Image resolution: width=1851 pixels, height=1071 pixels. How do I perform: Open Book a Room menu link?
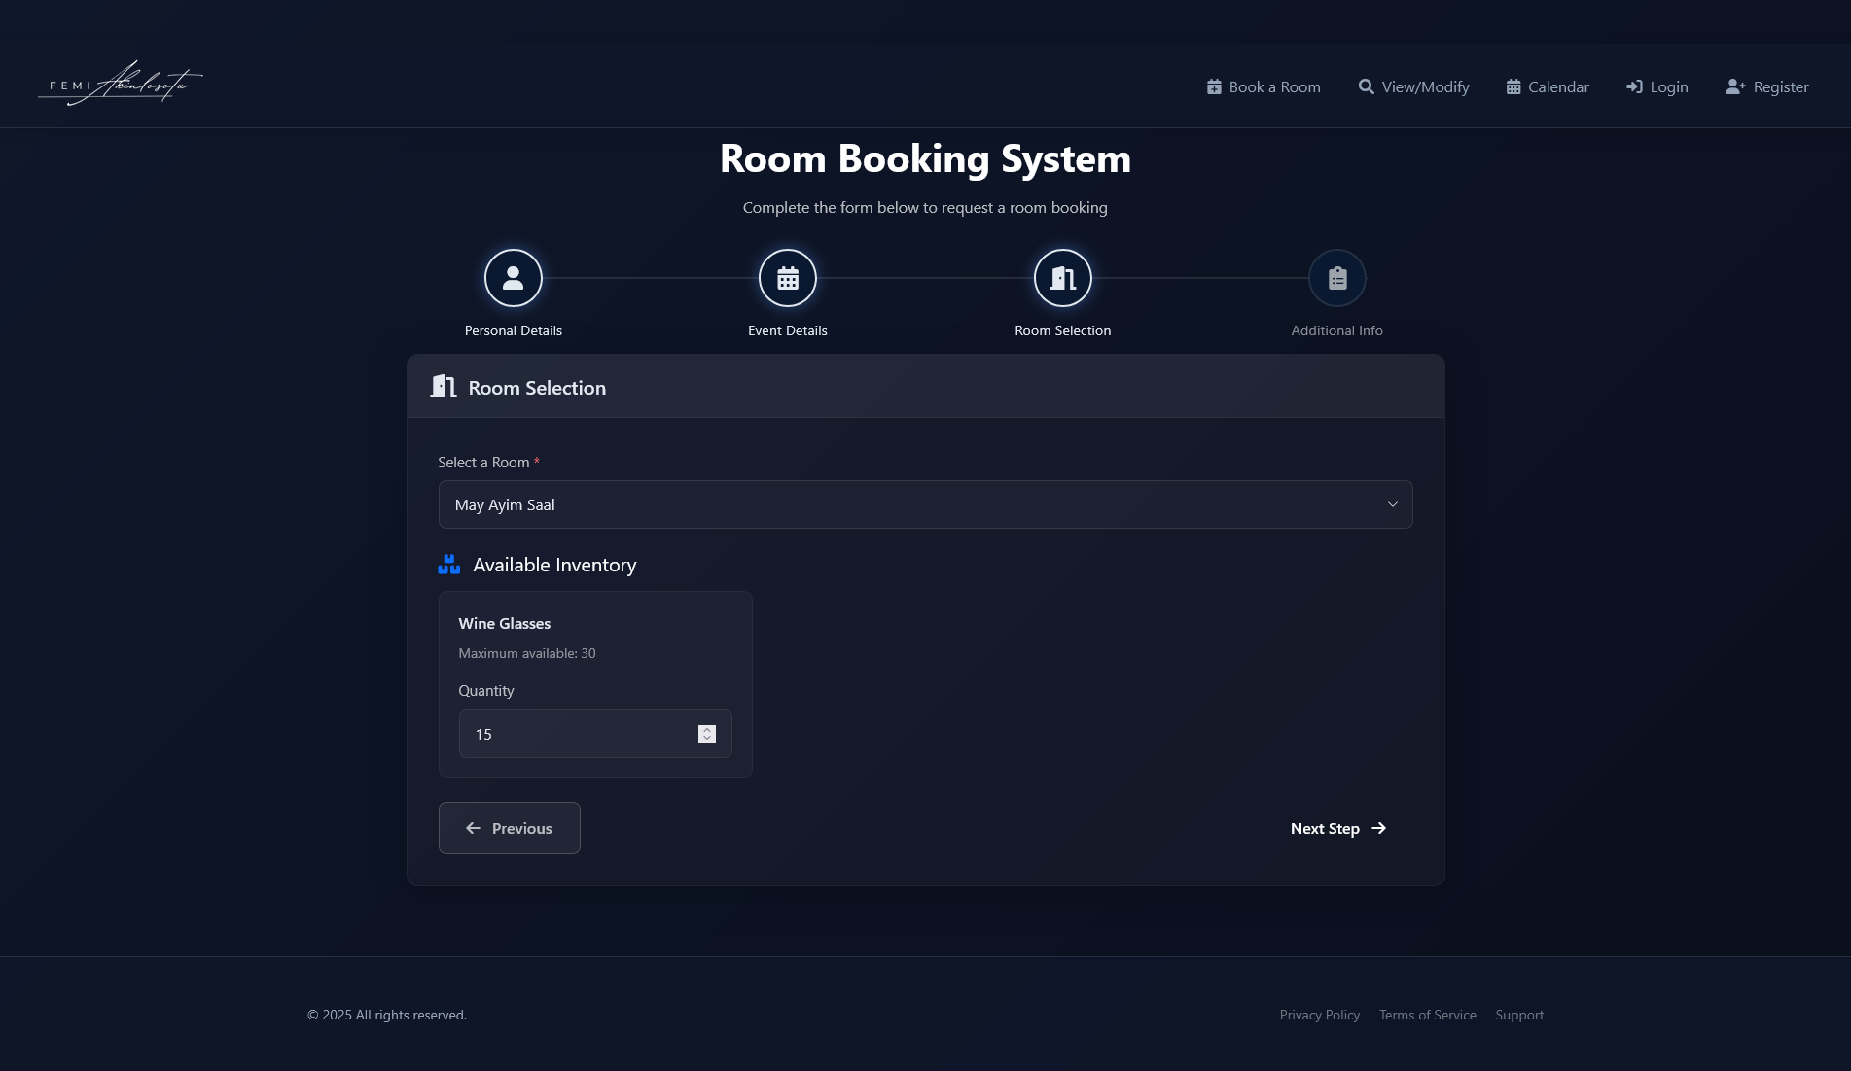(x=1264, y=86)
